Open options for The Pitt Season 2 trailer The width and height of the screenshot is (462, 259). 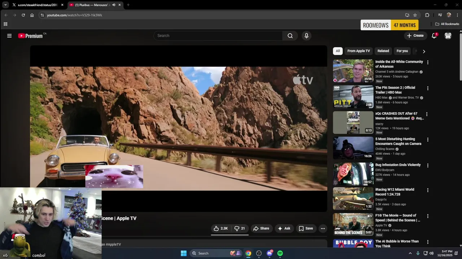tap(428, 88)
